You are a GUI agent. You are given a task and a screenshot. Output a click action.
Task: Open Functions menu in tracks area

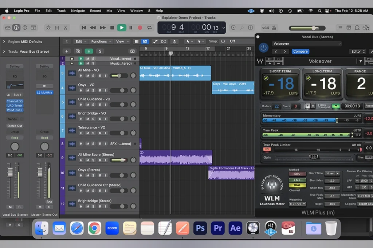[101, 41]
